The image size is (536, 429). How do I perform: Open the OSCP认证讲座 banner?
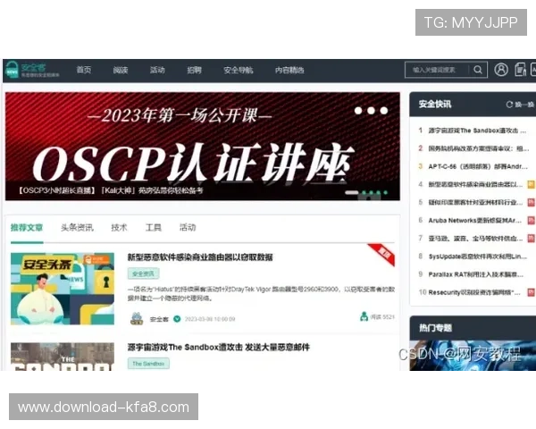(x=203, y=146)
